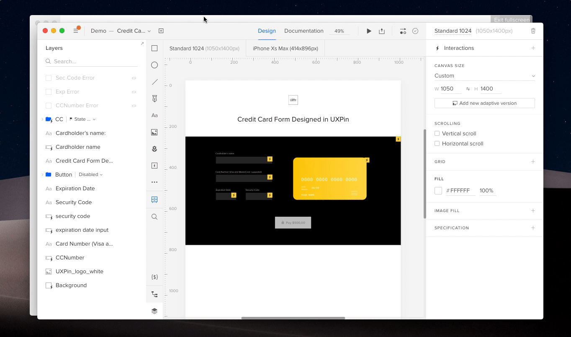Show the CCNumber Error layer

click(134, 106)
